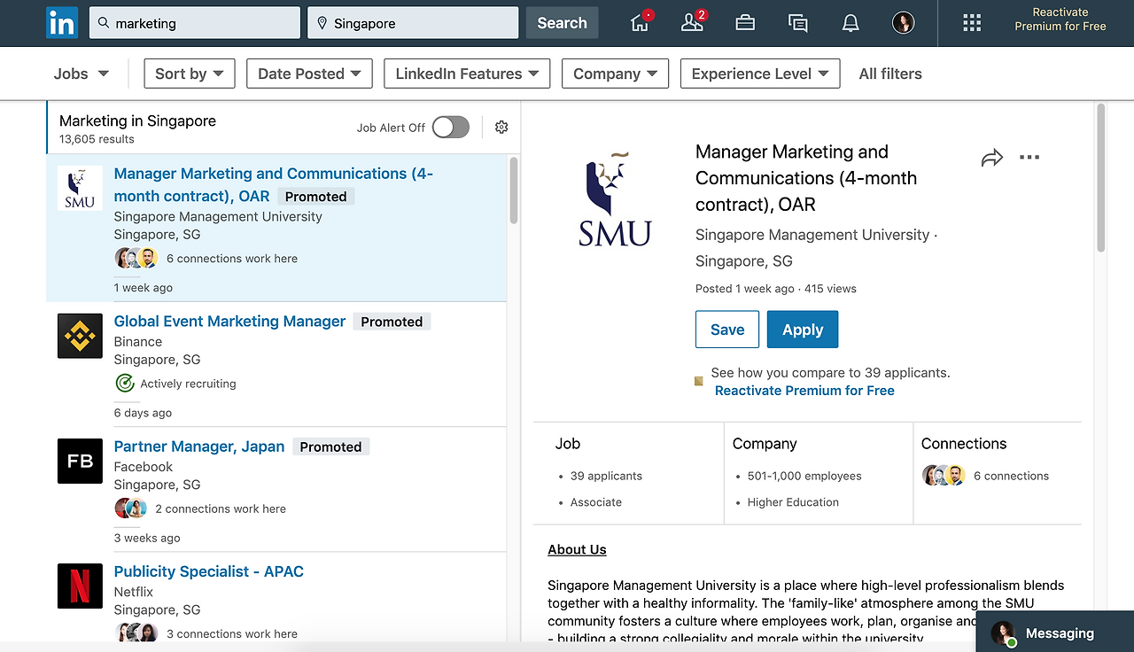Open job alert settings gear icon
This screenshot has width=1134, height=652.
coord(501,128)
